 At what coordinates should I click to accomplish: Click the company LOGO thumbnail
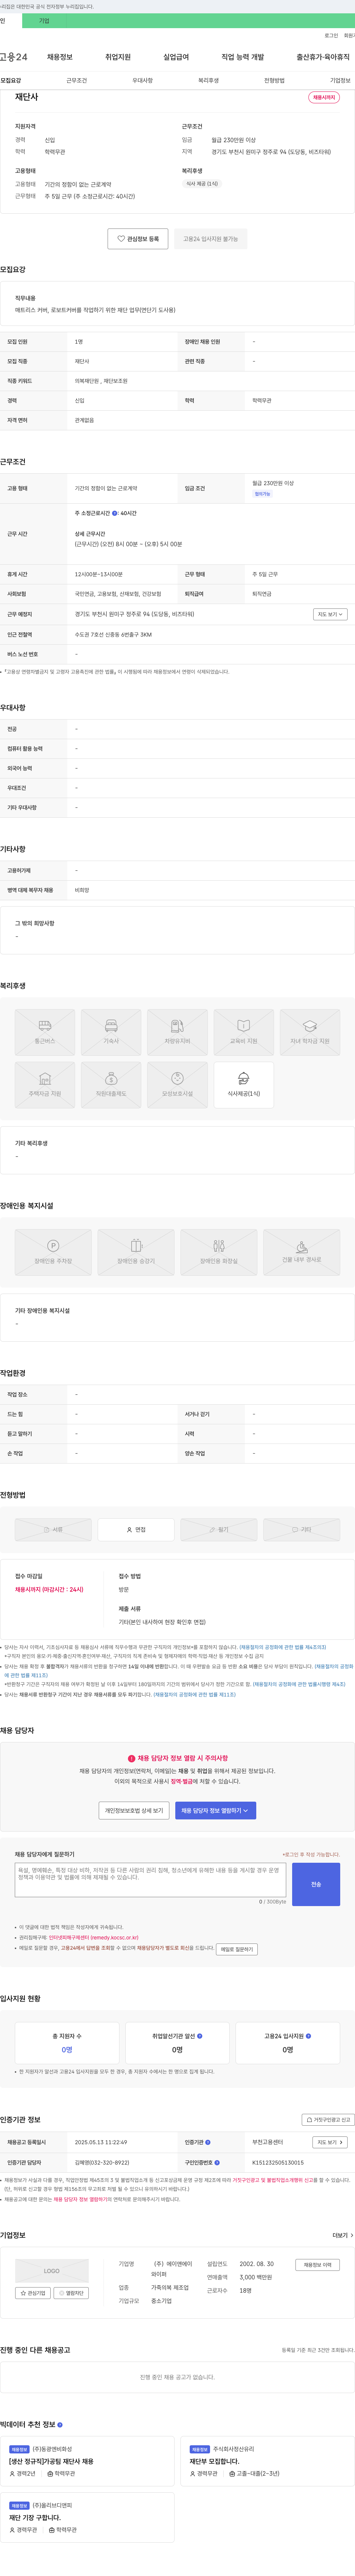[52, 2271]
